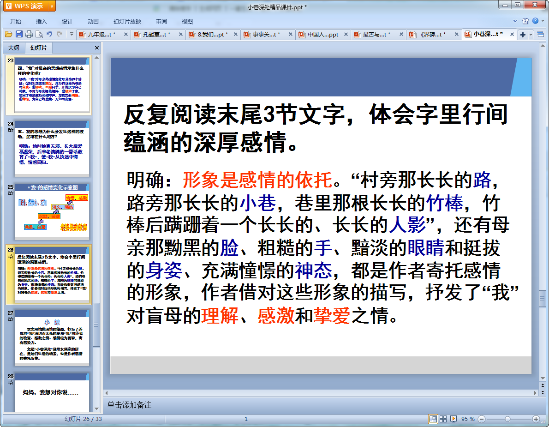Print the presentation using the printer icon
Screen dimensions: 549x427
pyautogui.click(x=29, y=34)
